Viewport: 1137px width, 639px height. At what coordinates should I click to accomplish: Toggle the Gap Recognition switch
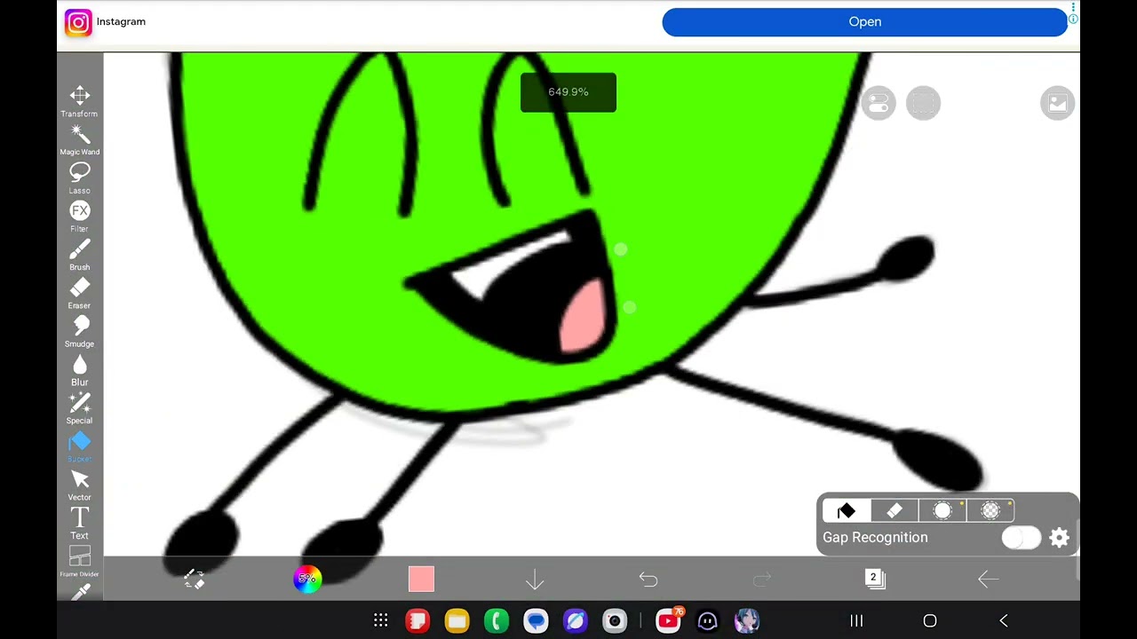(x=1021, y=538)
